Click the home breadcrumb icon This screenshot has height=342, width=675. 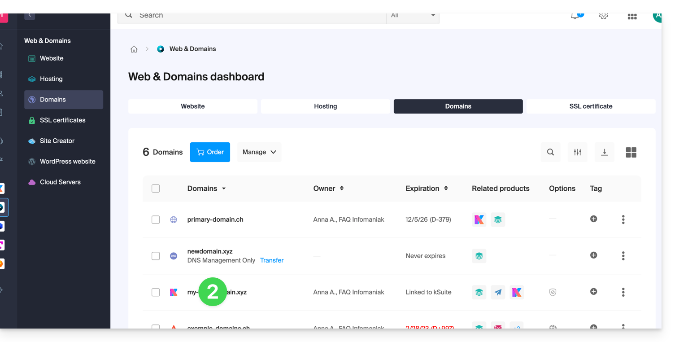134,49
